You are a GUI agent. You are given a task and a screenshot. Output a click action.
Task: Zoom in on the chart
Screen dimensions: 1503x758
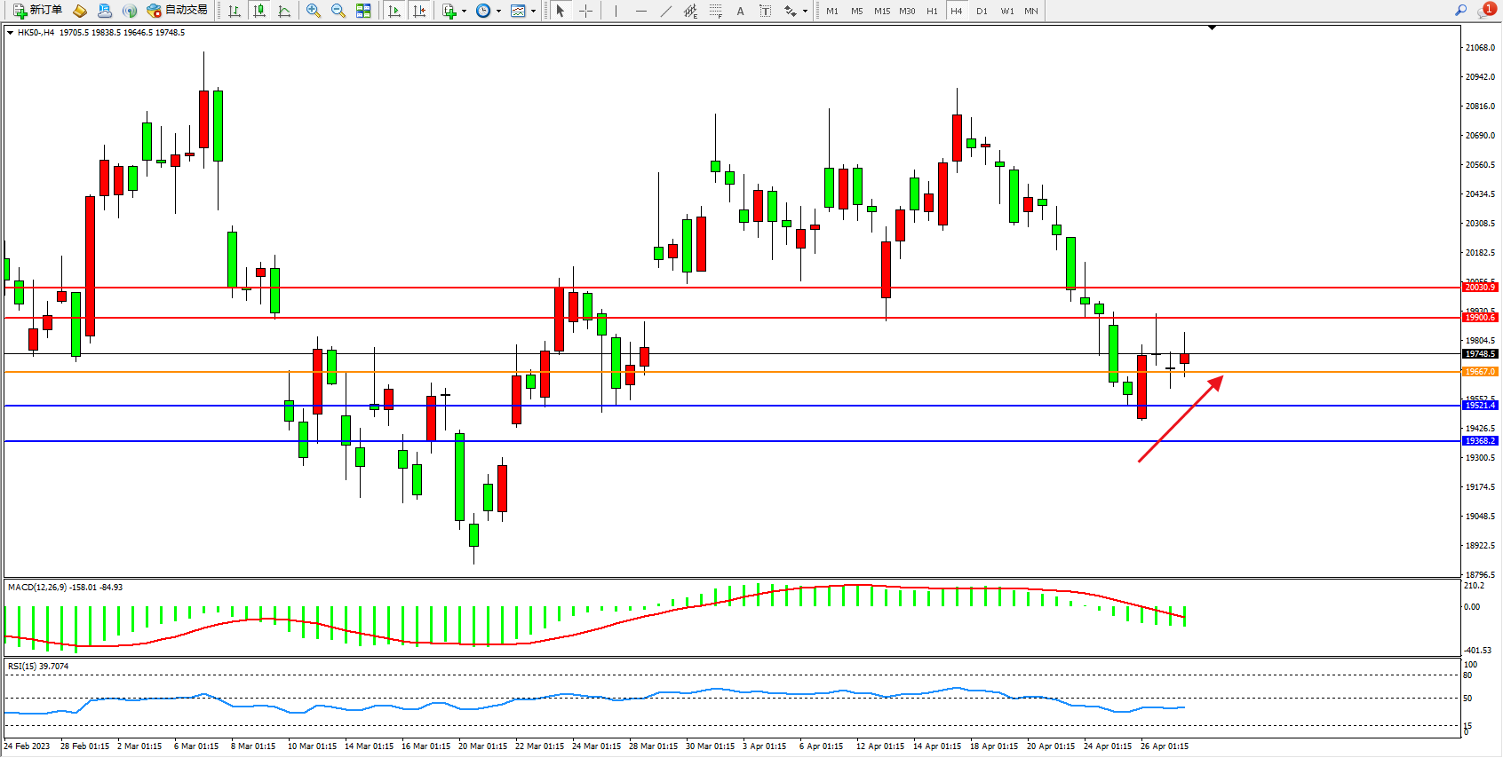coord(314,11)
